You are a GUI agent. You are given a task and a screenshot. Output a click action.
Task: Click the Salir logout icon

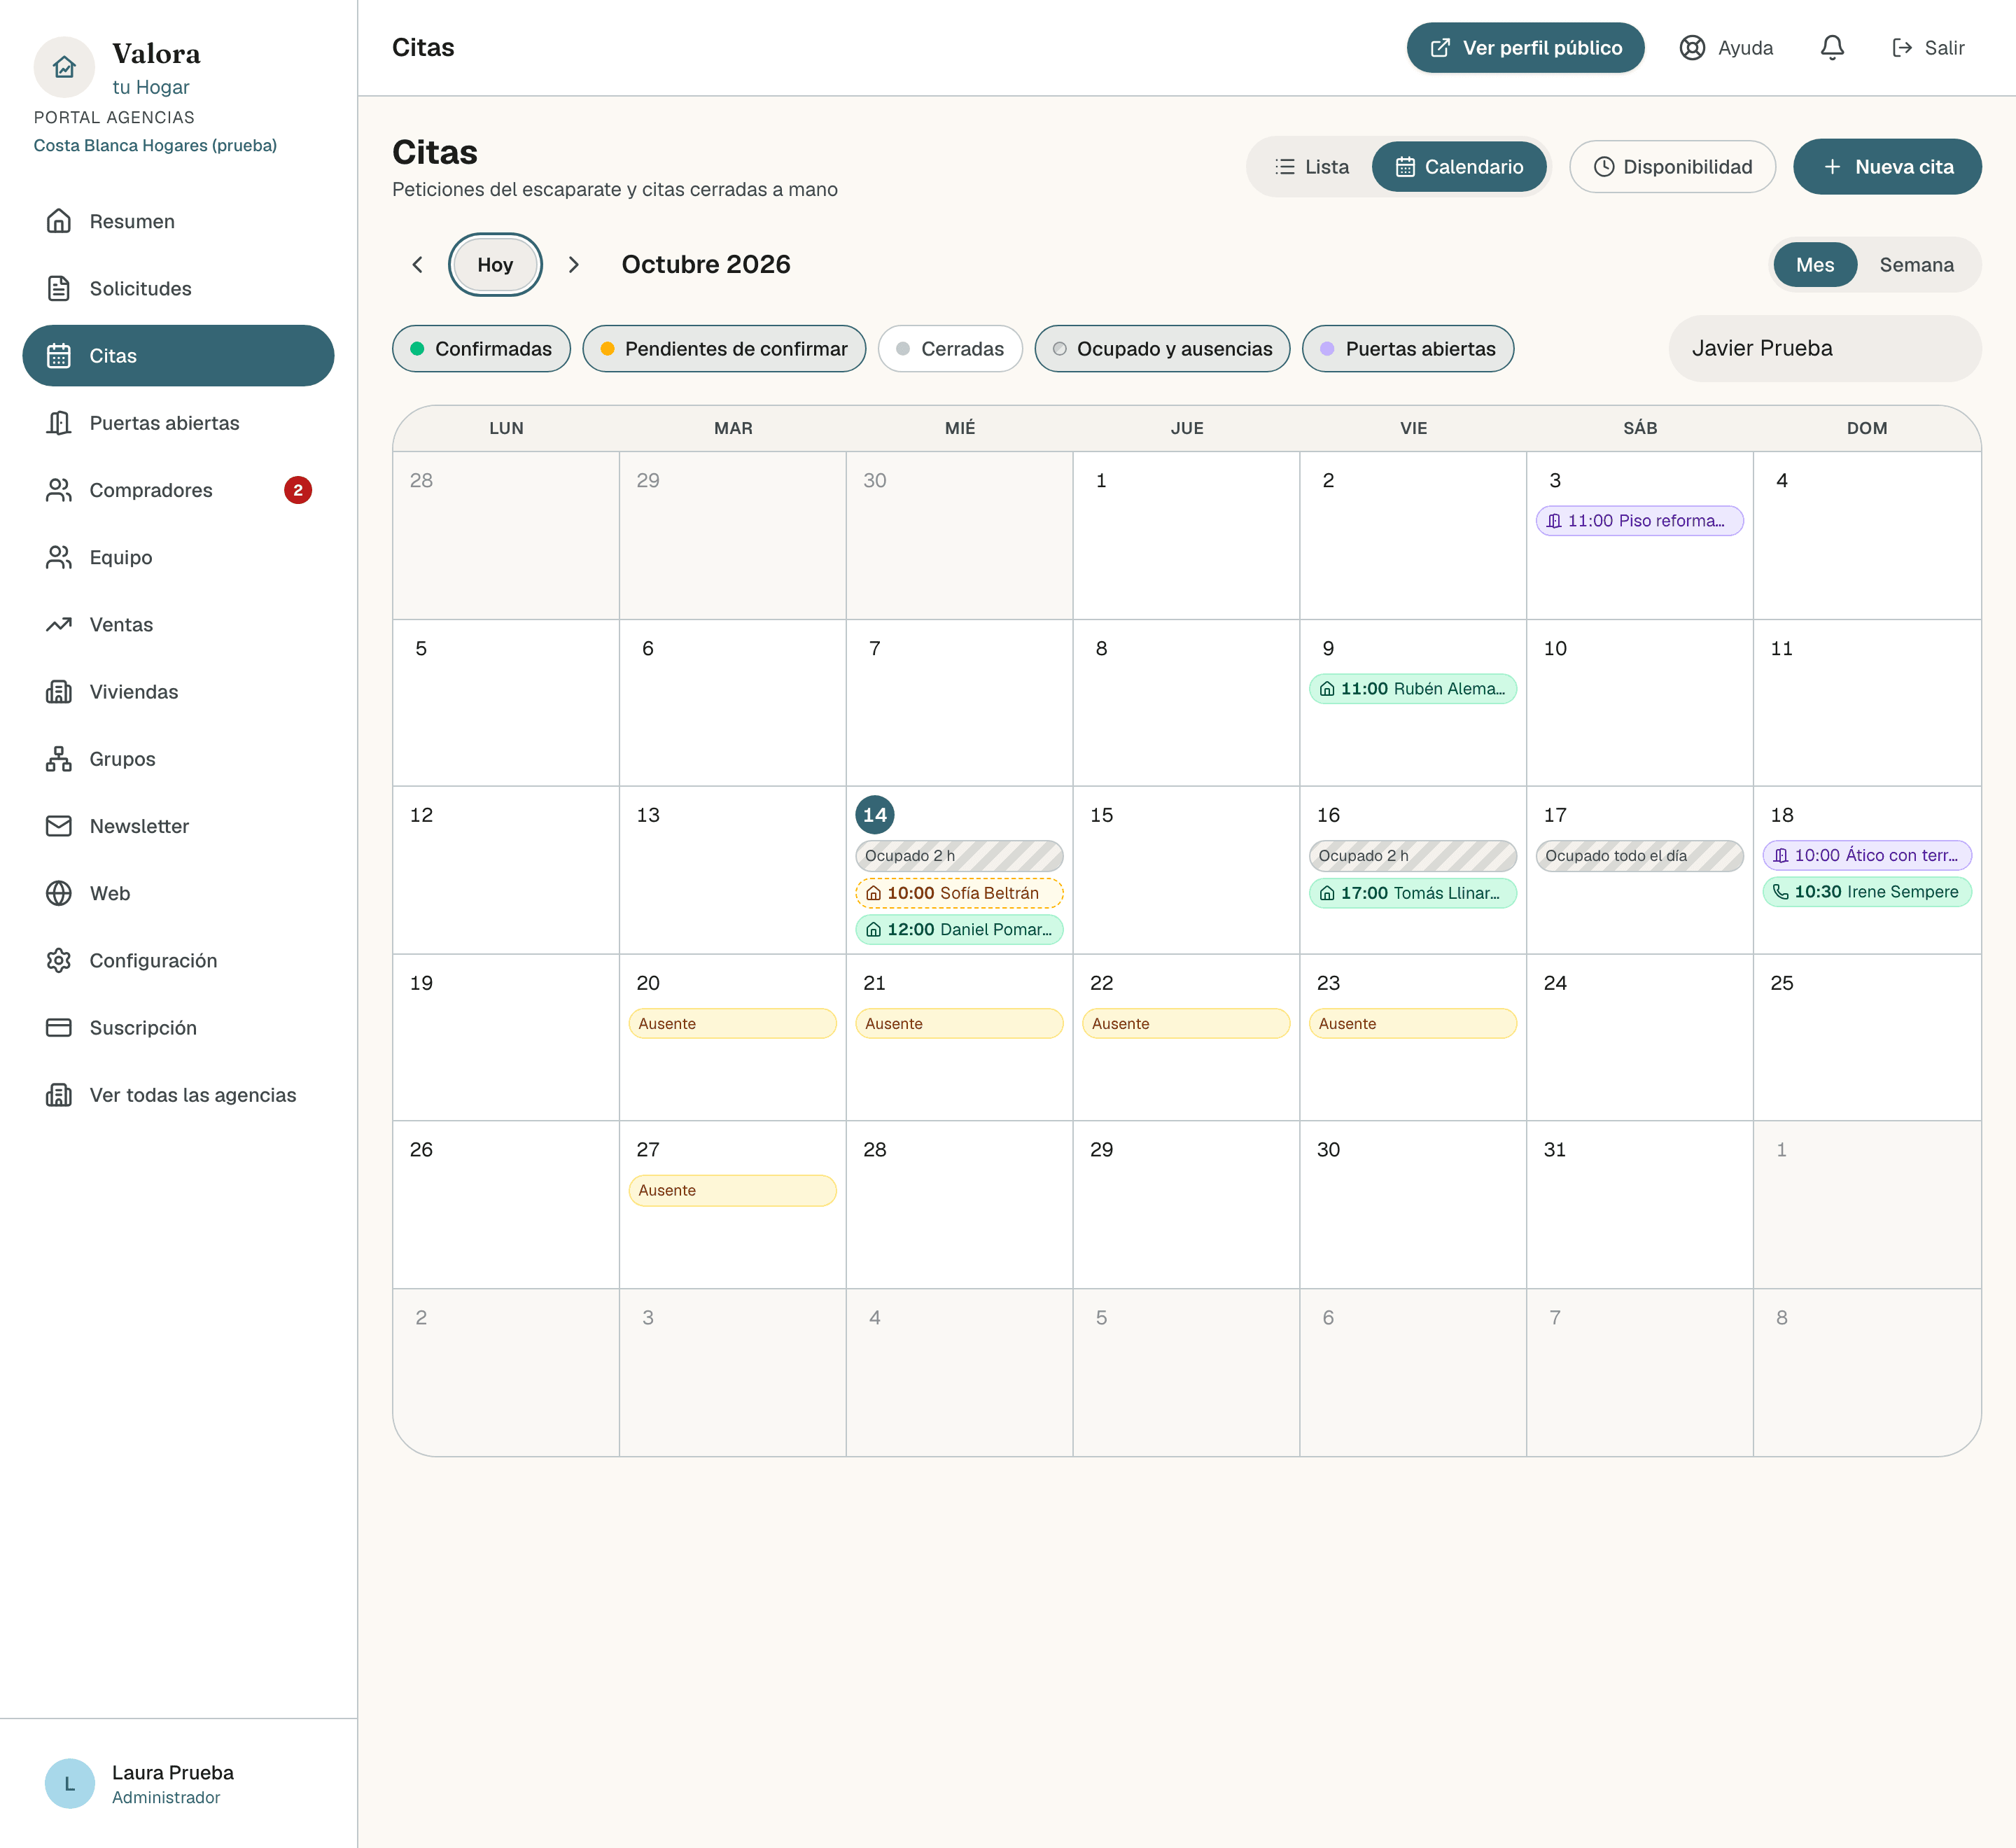1902,48
